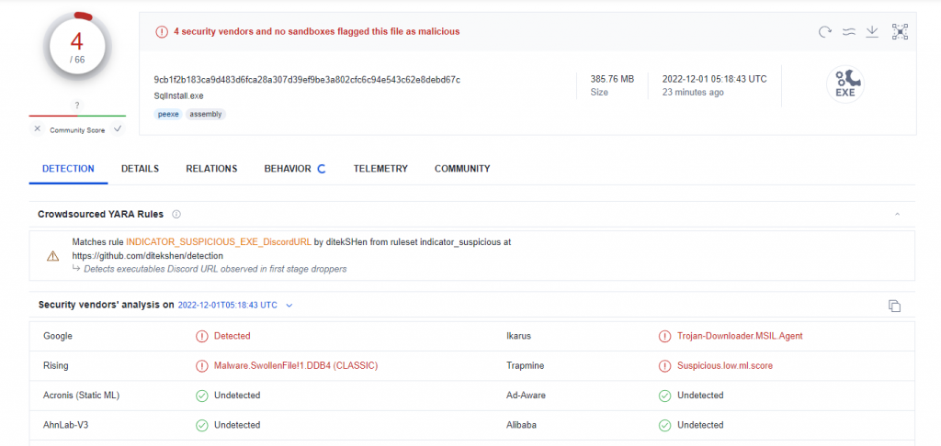Open the RELATIONS tab

[211, 169]
